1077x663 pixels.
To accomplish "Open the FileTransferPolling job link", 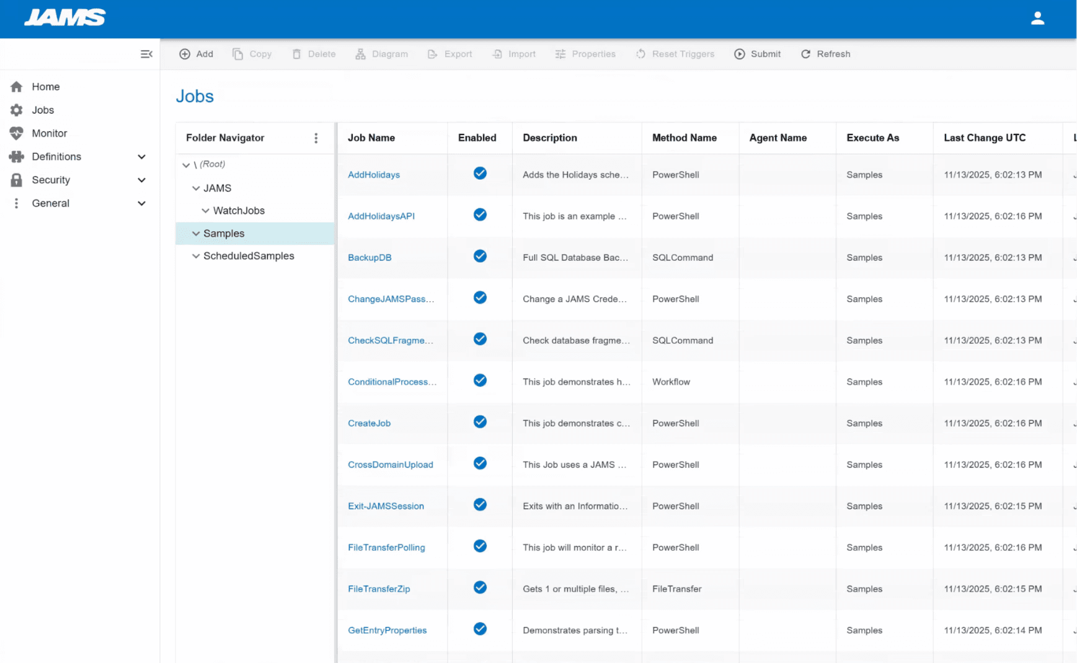I will pos(386,547).
